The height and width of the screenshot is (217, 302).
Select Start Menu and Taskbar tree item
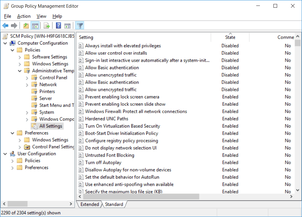click(x=57, y=105)
